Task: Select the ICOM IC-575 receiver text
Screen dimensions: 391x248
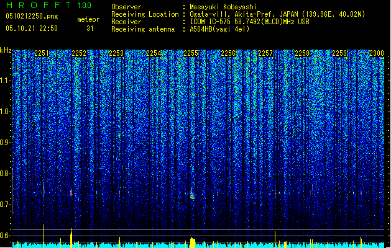Action: click(x=249, y=22)
